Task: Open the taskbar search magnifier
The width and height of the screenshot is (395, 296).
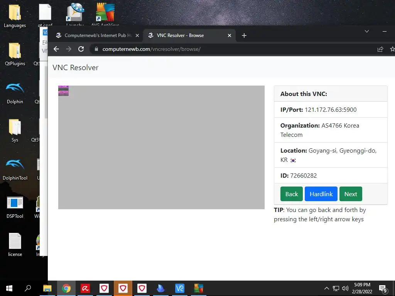Action: pyautogui.click(x=28, y=288)
